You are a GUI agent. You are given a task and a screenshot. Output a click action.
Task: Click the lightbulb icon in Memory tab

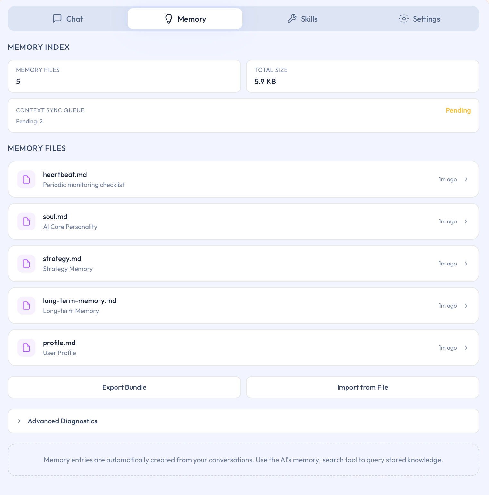coord(169,19)
